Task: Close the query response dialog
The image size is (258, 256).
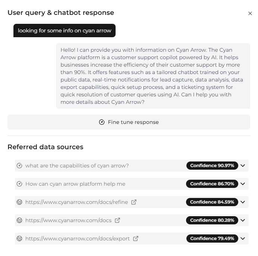Action: click(250, 13)
